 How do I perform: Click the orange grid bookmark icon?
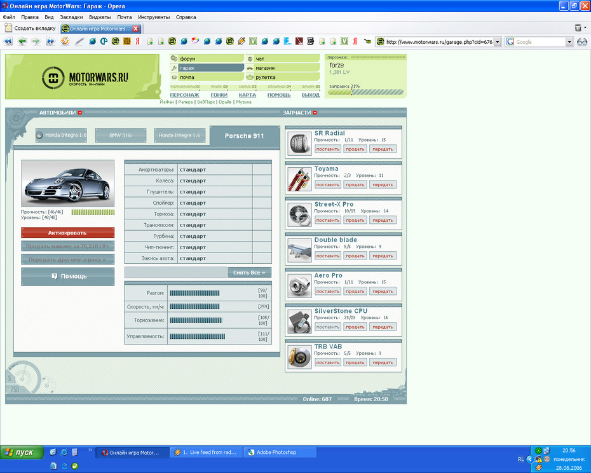tap(127, 41)
